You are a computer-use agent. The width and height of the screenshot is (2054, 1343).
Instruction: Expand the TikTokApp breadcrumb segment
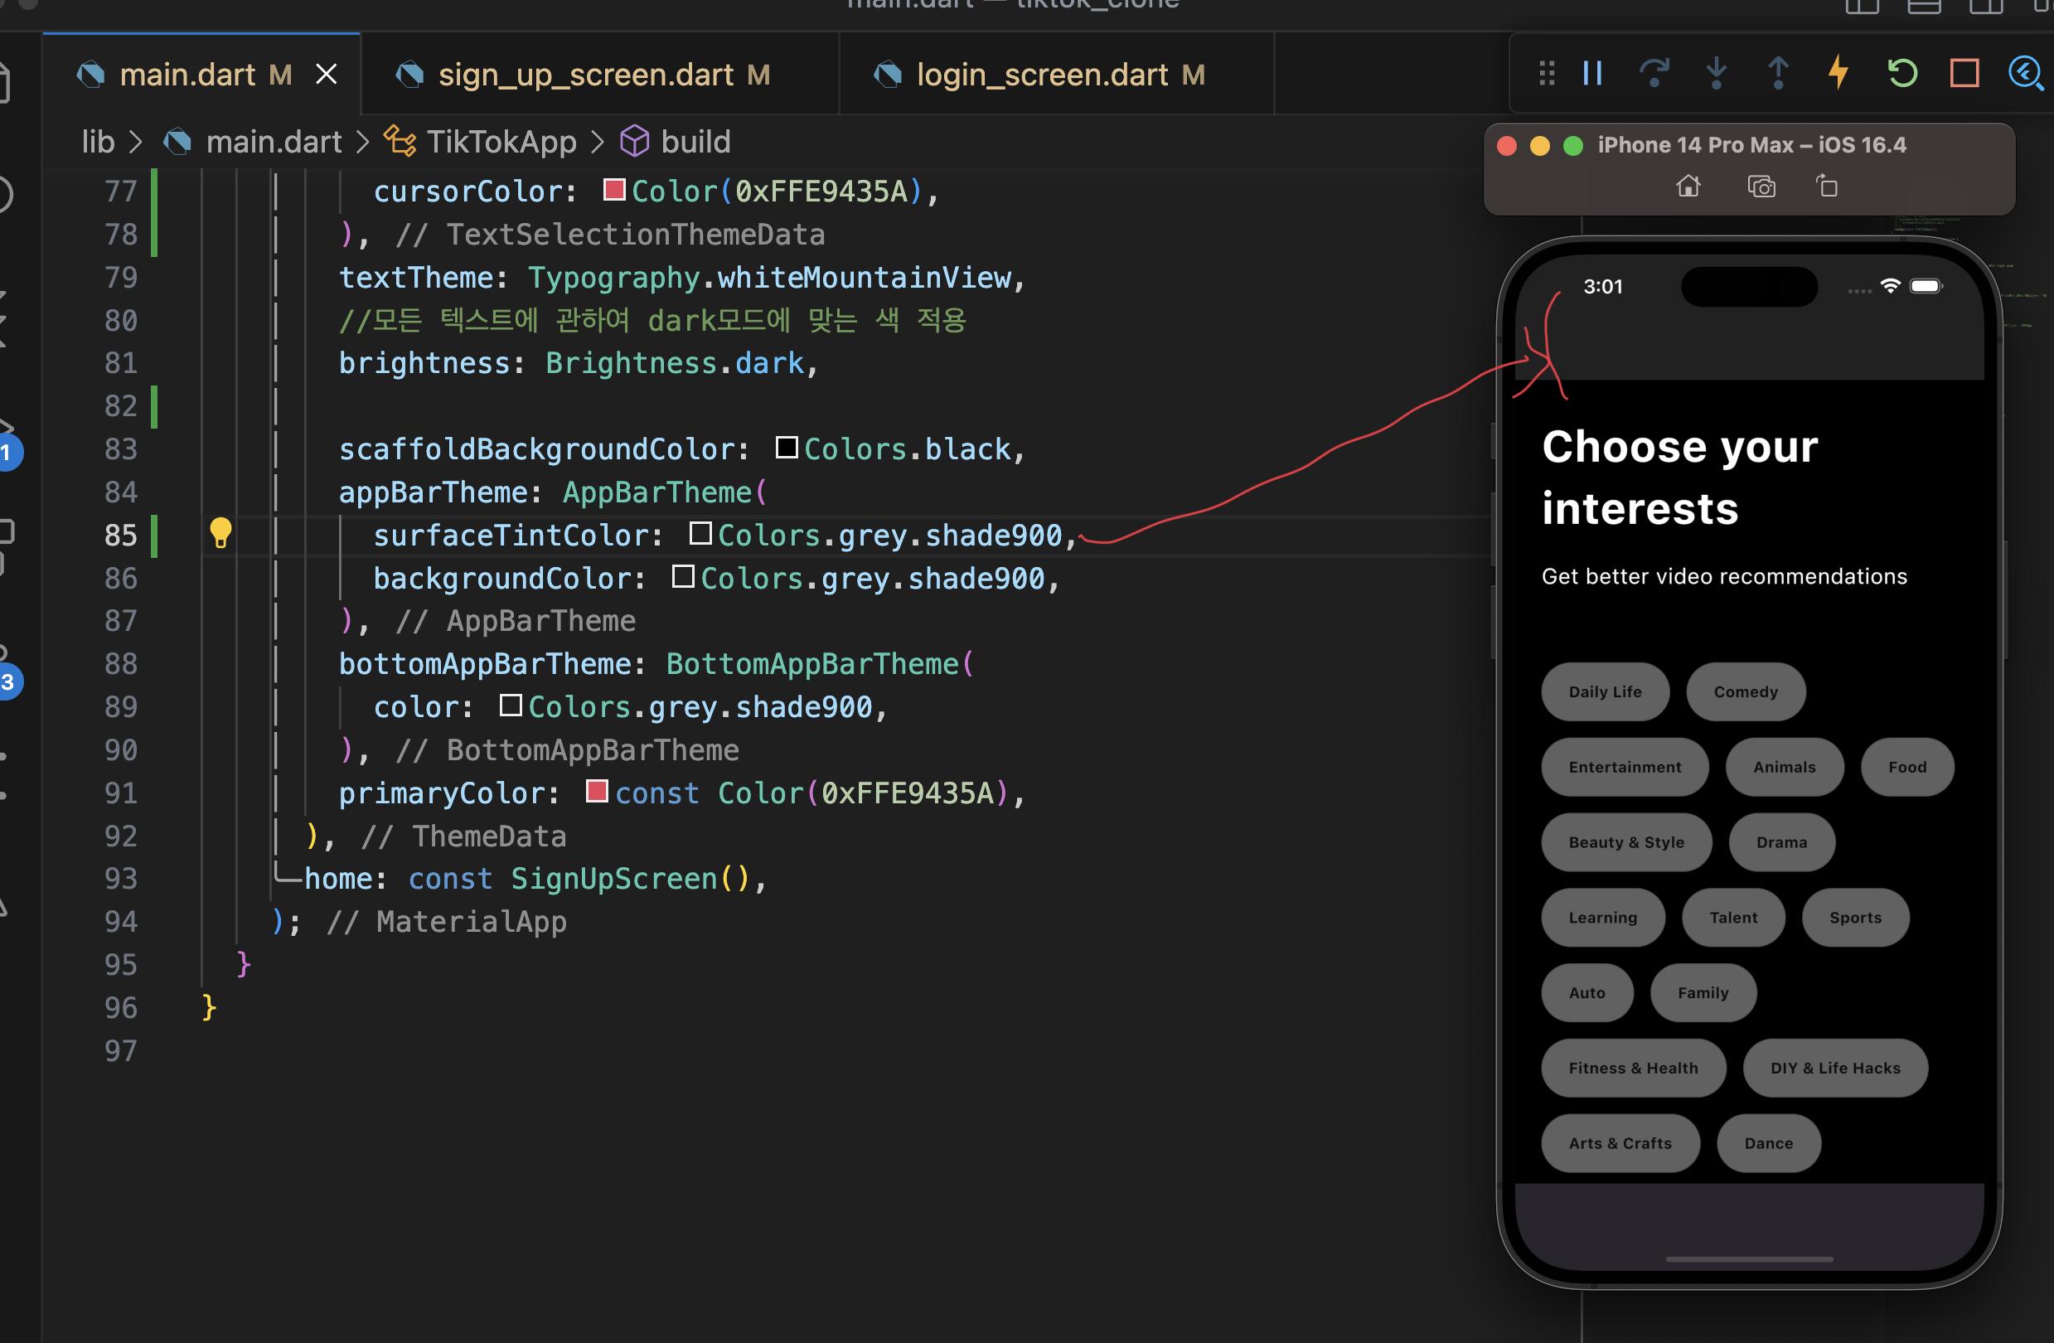pyautogui.click(x=501, y=142)
